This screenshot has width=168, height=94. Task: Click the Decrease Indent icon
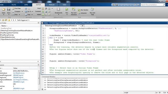pyautogui.click(x=49, y=15)
